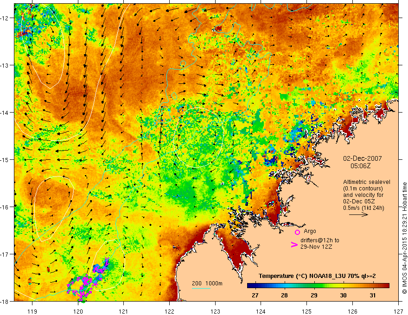
Task: Click the temperature color bar near 29
Action: (314, 286)
